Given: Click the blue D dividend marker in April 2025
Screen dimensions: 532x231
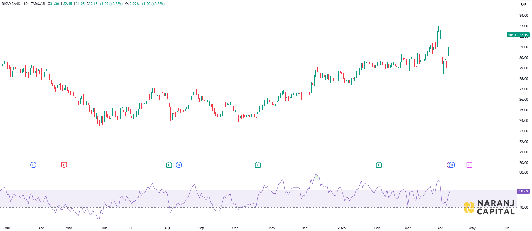Looking at the screenshot, I should coord(452,165).
